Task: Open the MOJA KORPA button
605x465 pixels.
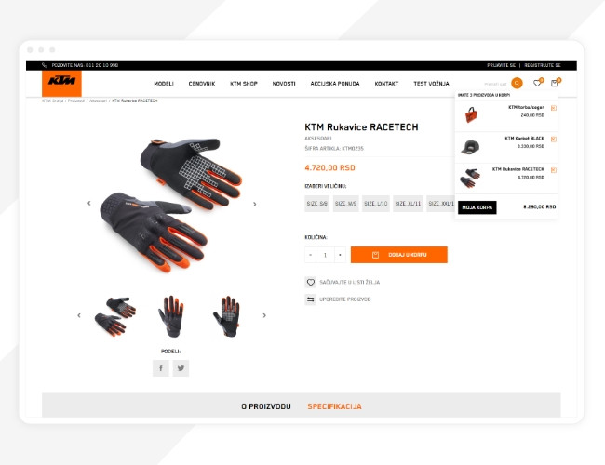Action: click(x=477, y=207)
